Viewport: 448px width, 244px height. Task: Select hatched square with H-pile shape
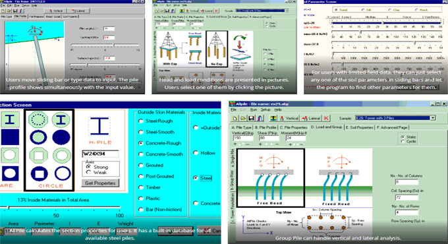(10, 119)
